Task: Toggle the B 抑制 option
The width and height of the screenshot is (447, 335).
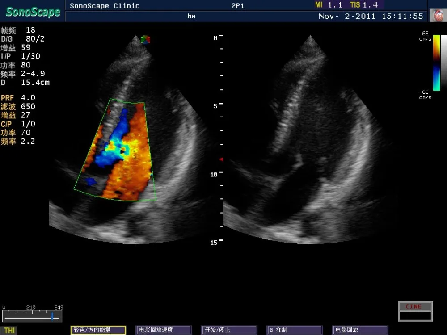Action: click(x=294, y=330)
